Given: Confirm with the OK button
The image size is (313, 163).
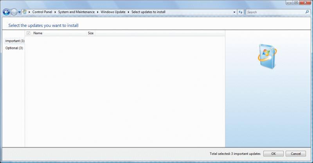Looking at the screenshot, I should [273, 154].
